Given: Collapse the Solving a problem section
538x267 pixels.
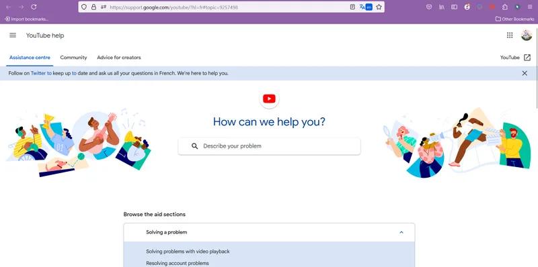Looking at the screenshot, I should 269,232.
